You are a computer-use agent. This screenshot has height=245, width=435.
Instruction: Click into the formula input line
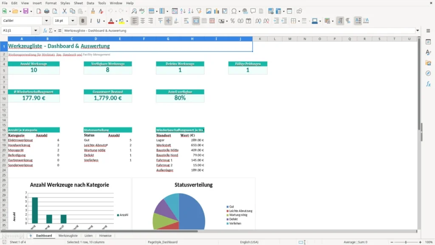click(239, 31)
